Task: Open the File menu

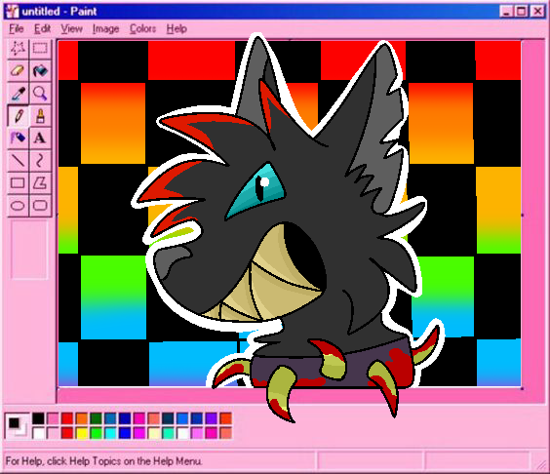Action: (17, 28)
